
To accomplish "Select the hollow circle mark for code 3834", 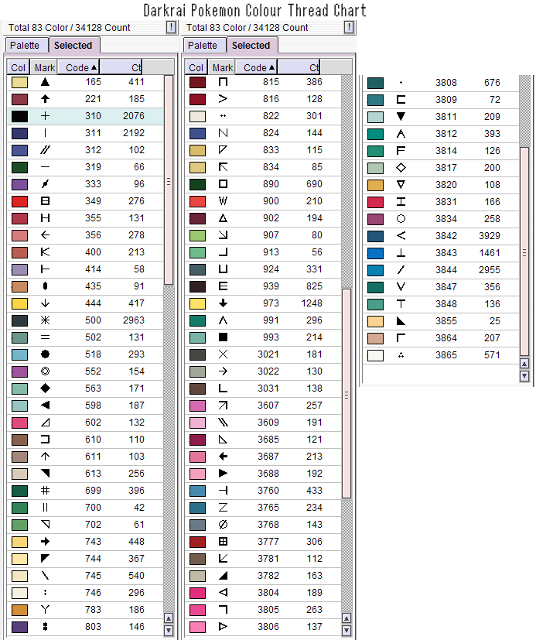I will pos(401,218).
